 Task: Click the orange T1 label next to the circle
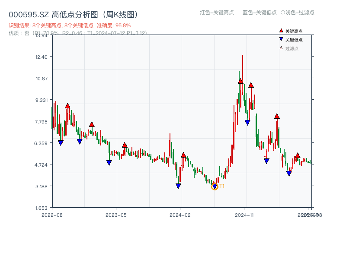pyautogui.click(x=222, y=186)
